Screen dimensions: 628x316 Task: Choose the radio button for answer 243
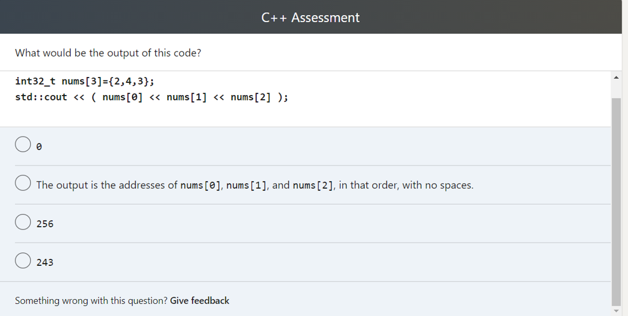[23, 261]
